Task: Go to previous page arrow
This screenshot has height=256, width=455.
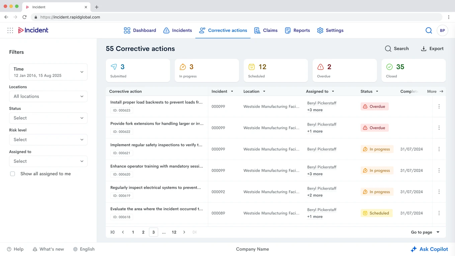Action: coord(123,232)
